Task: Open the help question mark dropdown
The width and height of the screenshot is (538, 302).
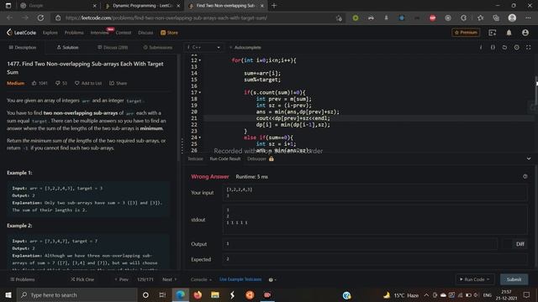Action: (272, 279)
